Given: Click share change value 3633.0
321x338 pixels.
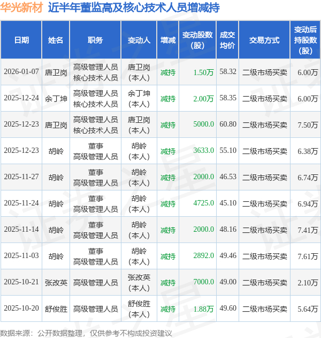Looking at the screenshot, I should [203, 151].
